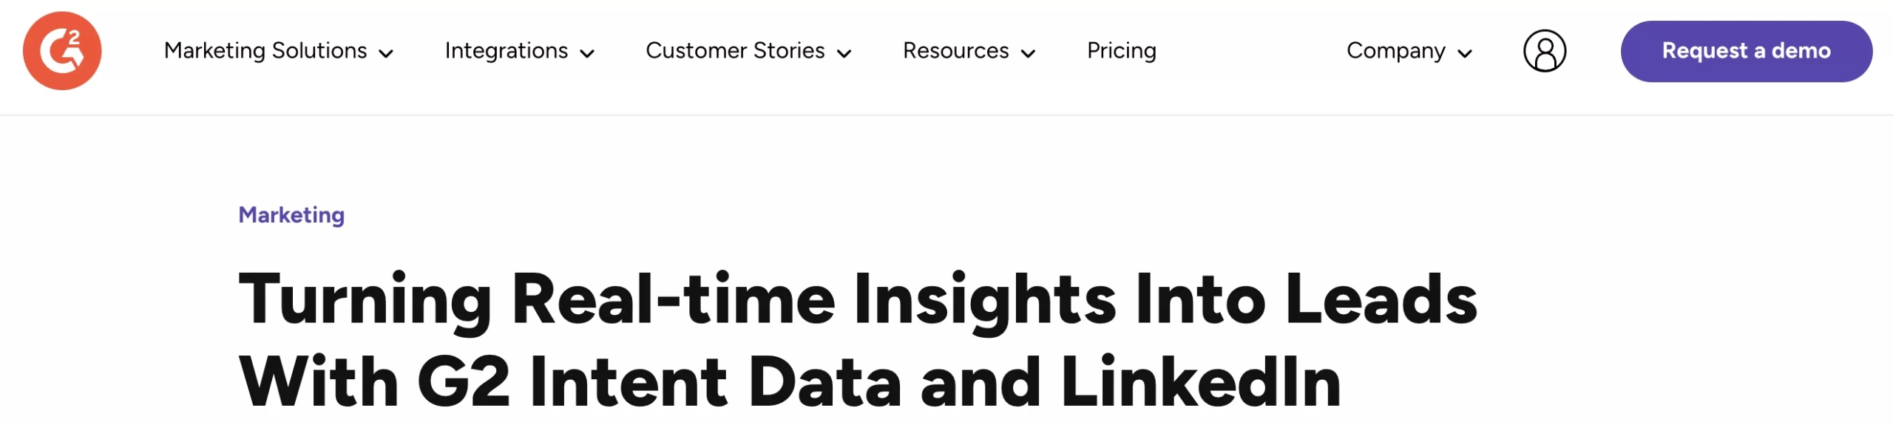Viewport: 1893px width, 425px height.
Task: Open the user account profile icon
Action: [1544, 51]
